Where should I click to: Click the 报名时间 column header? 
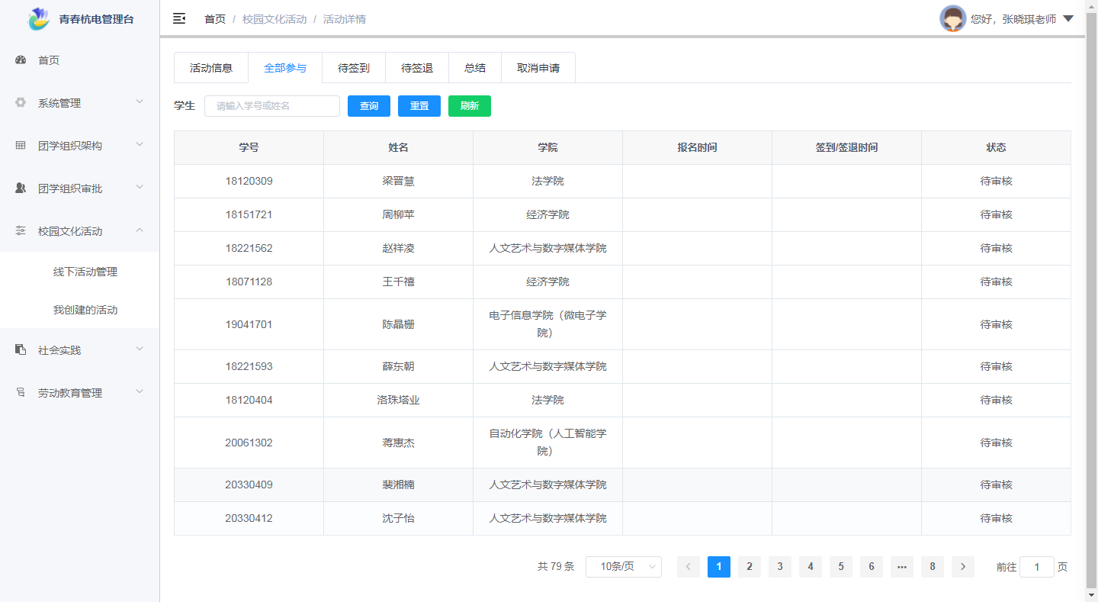[x=697, y=147]
